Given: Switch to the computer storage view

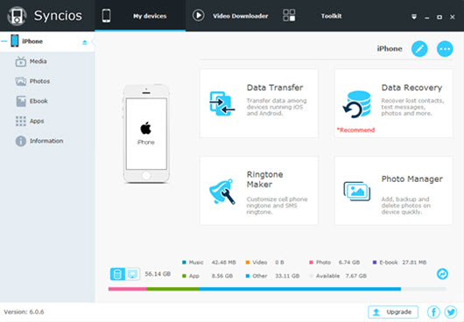Looking at the screenshot, I should pos(132,274).
